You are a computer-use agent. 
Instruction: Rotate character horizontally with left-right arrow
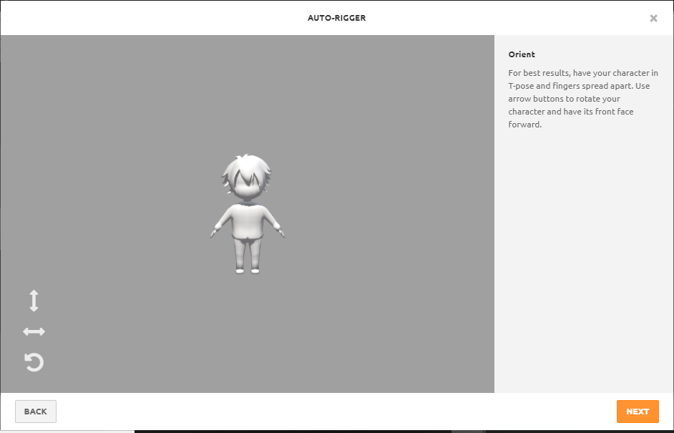(x=34, y=331)
